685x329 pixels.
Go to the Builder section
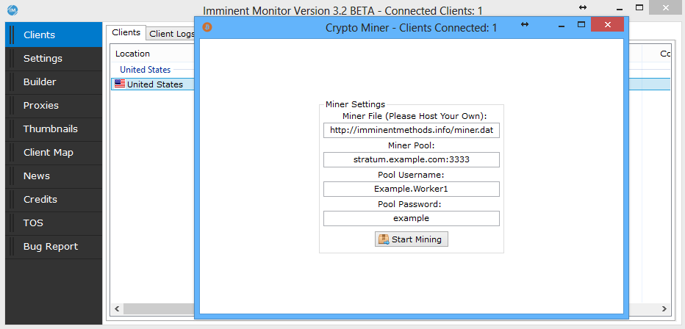point(54,82)
